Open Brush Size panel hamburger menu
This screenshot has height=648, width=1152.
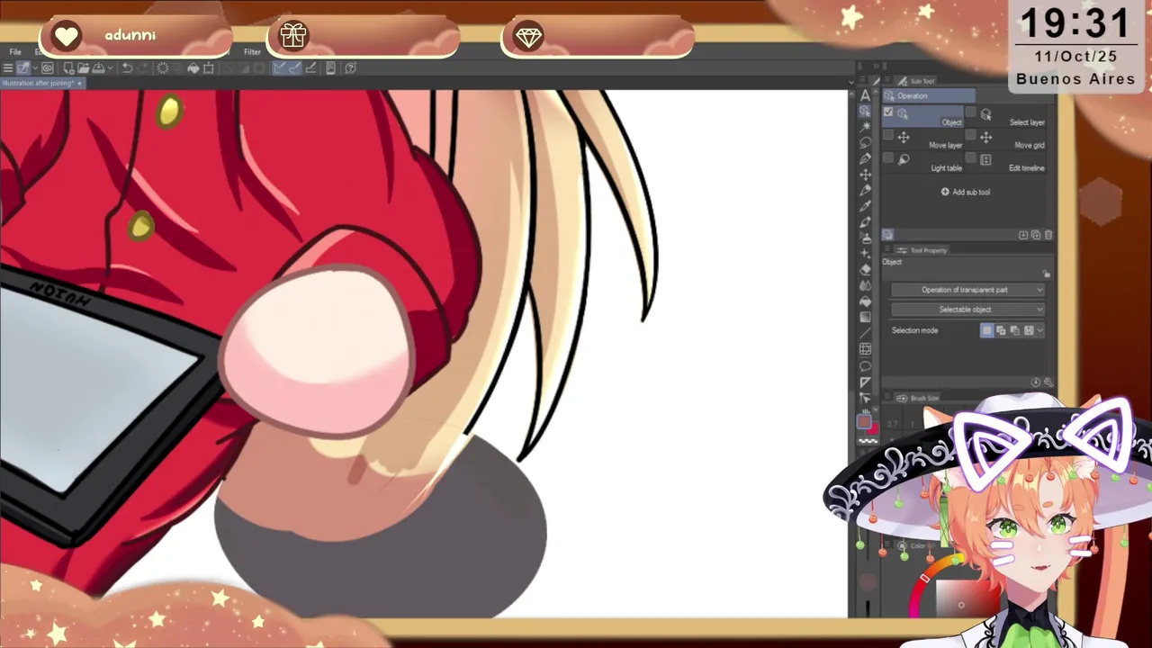coord(887,397)
